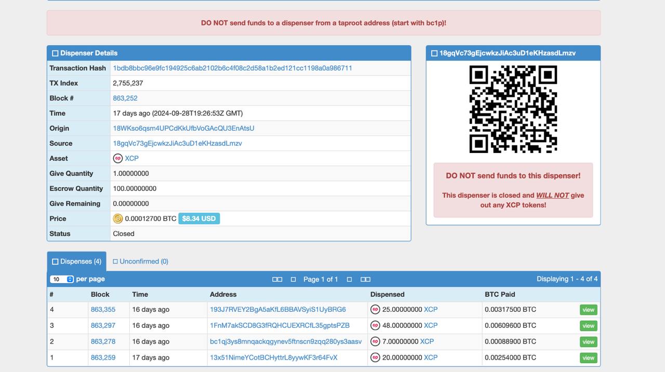Click the BTC Paid amount 0.00088900 BTC

click(510, 341)
